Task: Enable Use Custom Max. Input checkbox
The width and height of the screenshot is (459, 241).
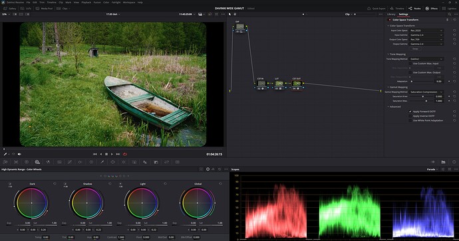Action: (410, 63)
